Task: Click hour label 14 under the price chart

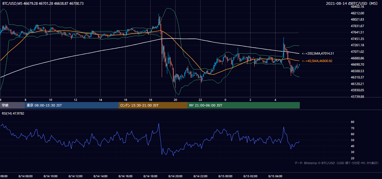Action: [x=100, y=100]
